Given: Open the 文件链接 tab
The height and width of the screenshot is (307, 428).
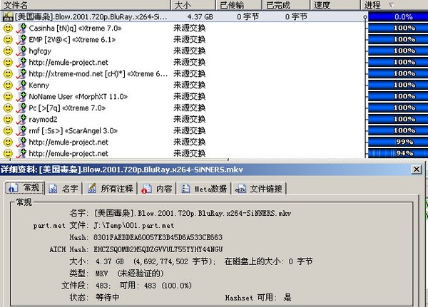Looking at the screenshot, I should [259, 188].
